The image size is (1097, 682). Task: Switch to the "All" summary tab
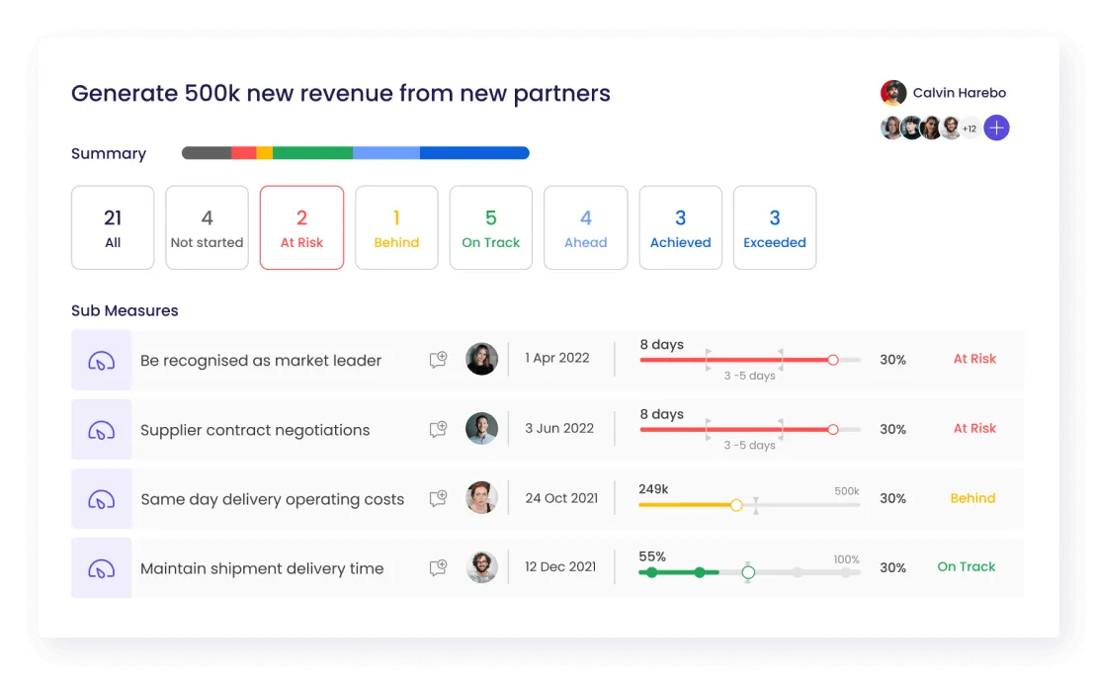pyautogui.click(x=113, y=227)
